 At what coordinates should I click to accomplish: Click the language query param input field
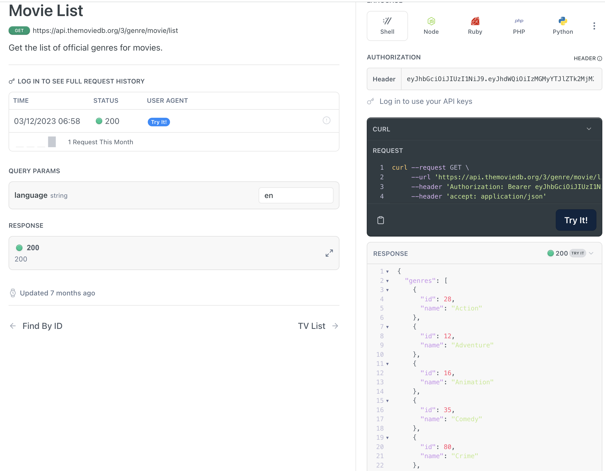click(296, 195)
